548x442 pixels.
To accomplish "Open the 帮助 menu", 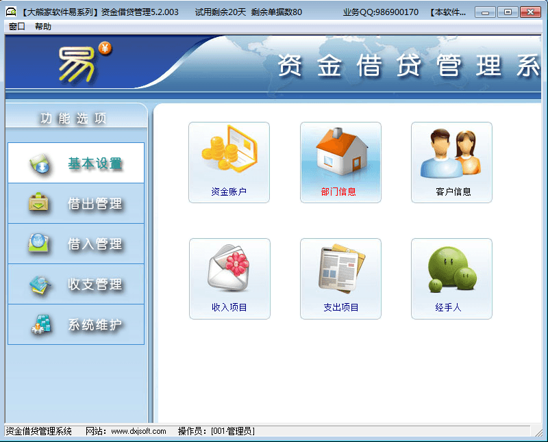I will [x=42, y=27].
